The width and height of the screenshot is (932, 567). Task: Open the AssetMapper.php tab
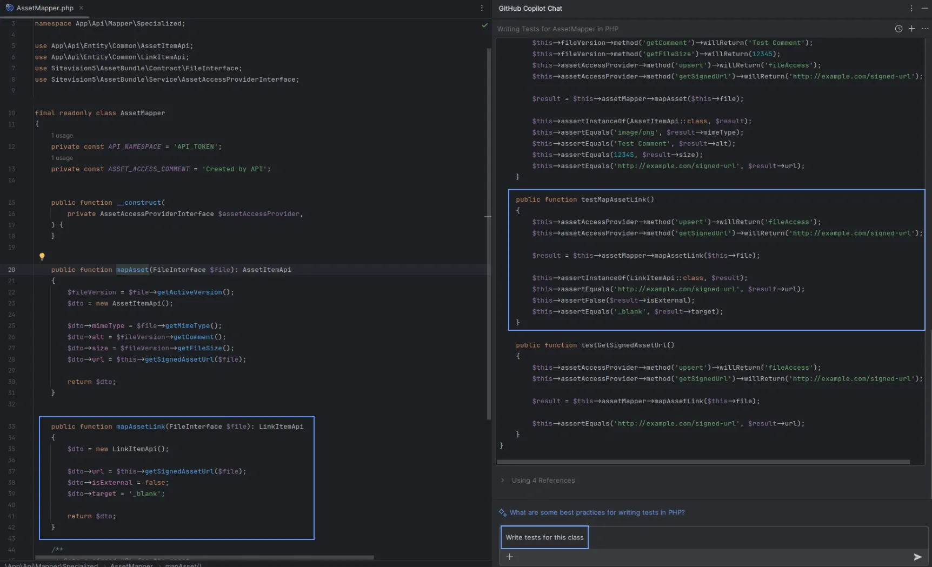tap(44, 8)
